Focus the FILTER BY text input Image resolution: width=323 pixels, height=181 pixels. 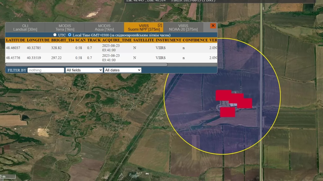tap(46, 70)
